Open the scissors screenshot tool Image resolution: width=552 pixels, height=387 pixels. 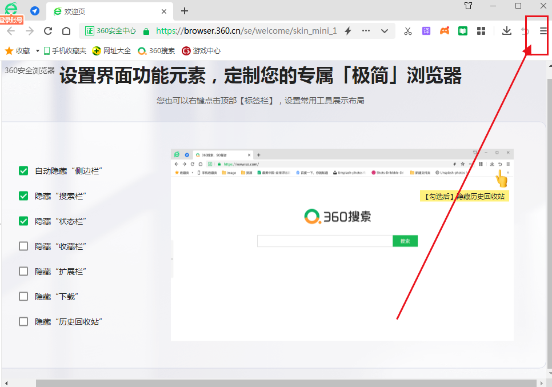click(407, 31)
